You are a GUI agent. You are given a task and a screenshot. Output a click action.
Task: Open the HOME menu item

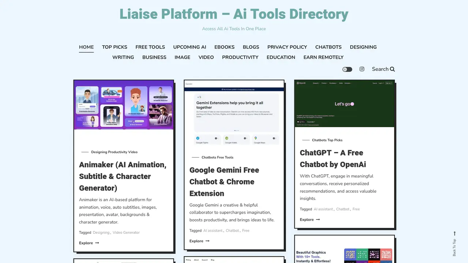pyautogui.click(x=86, y=47)
